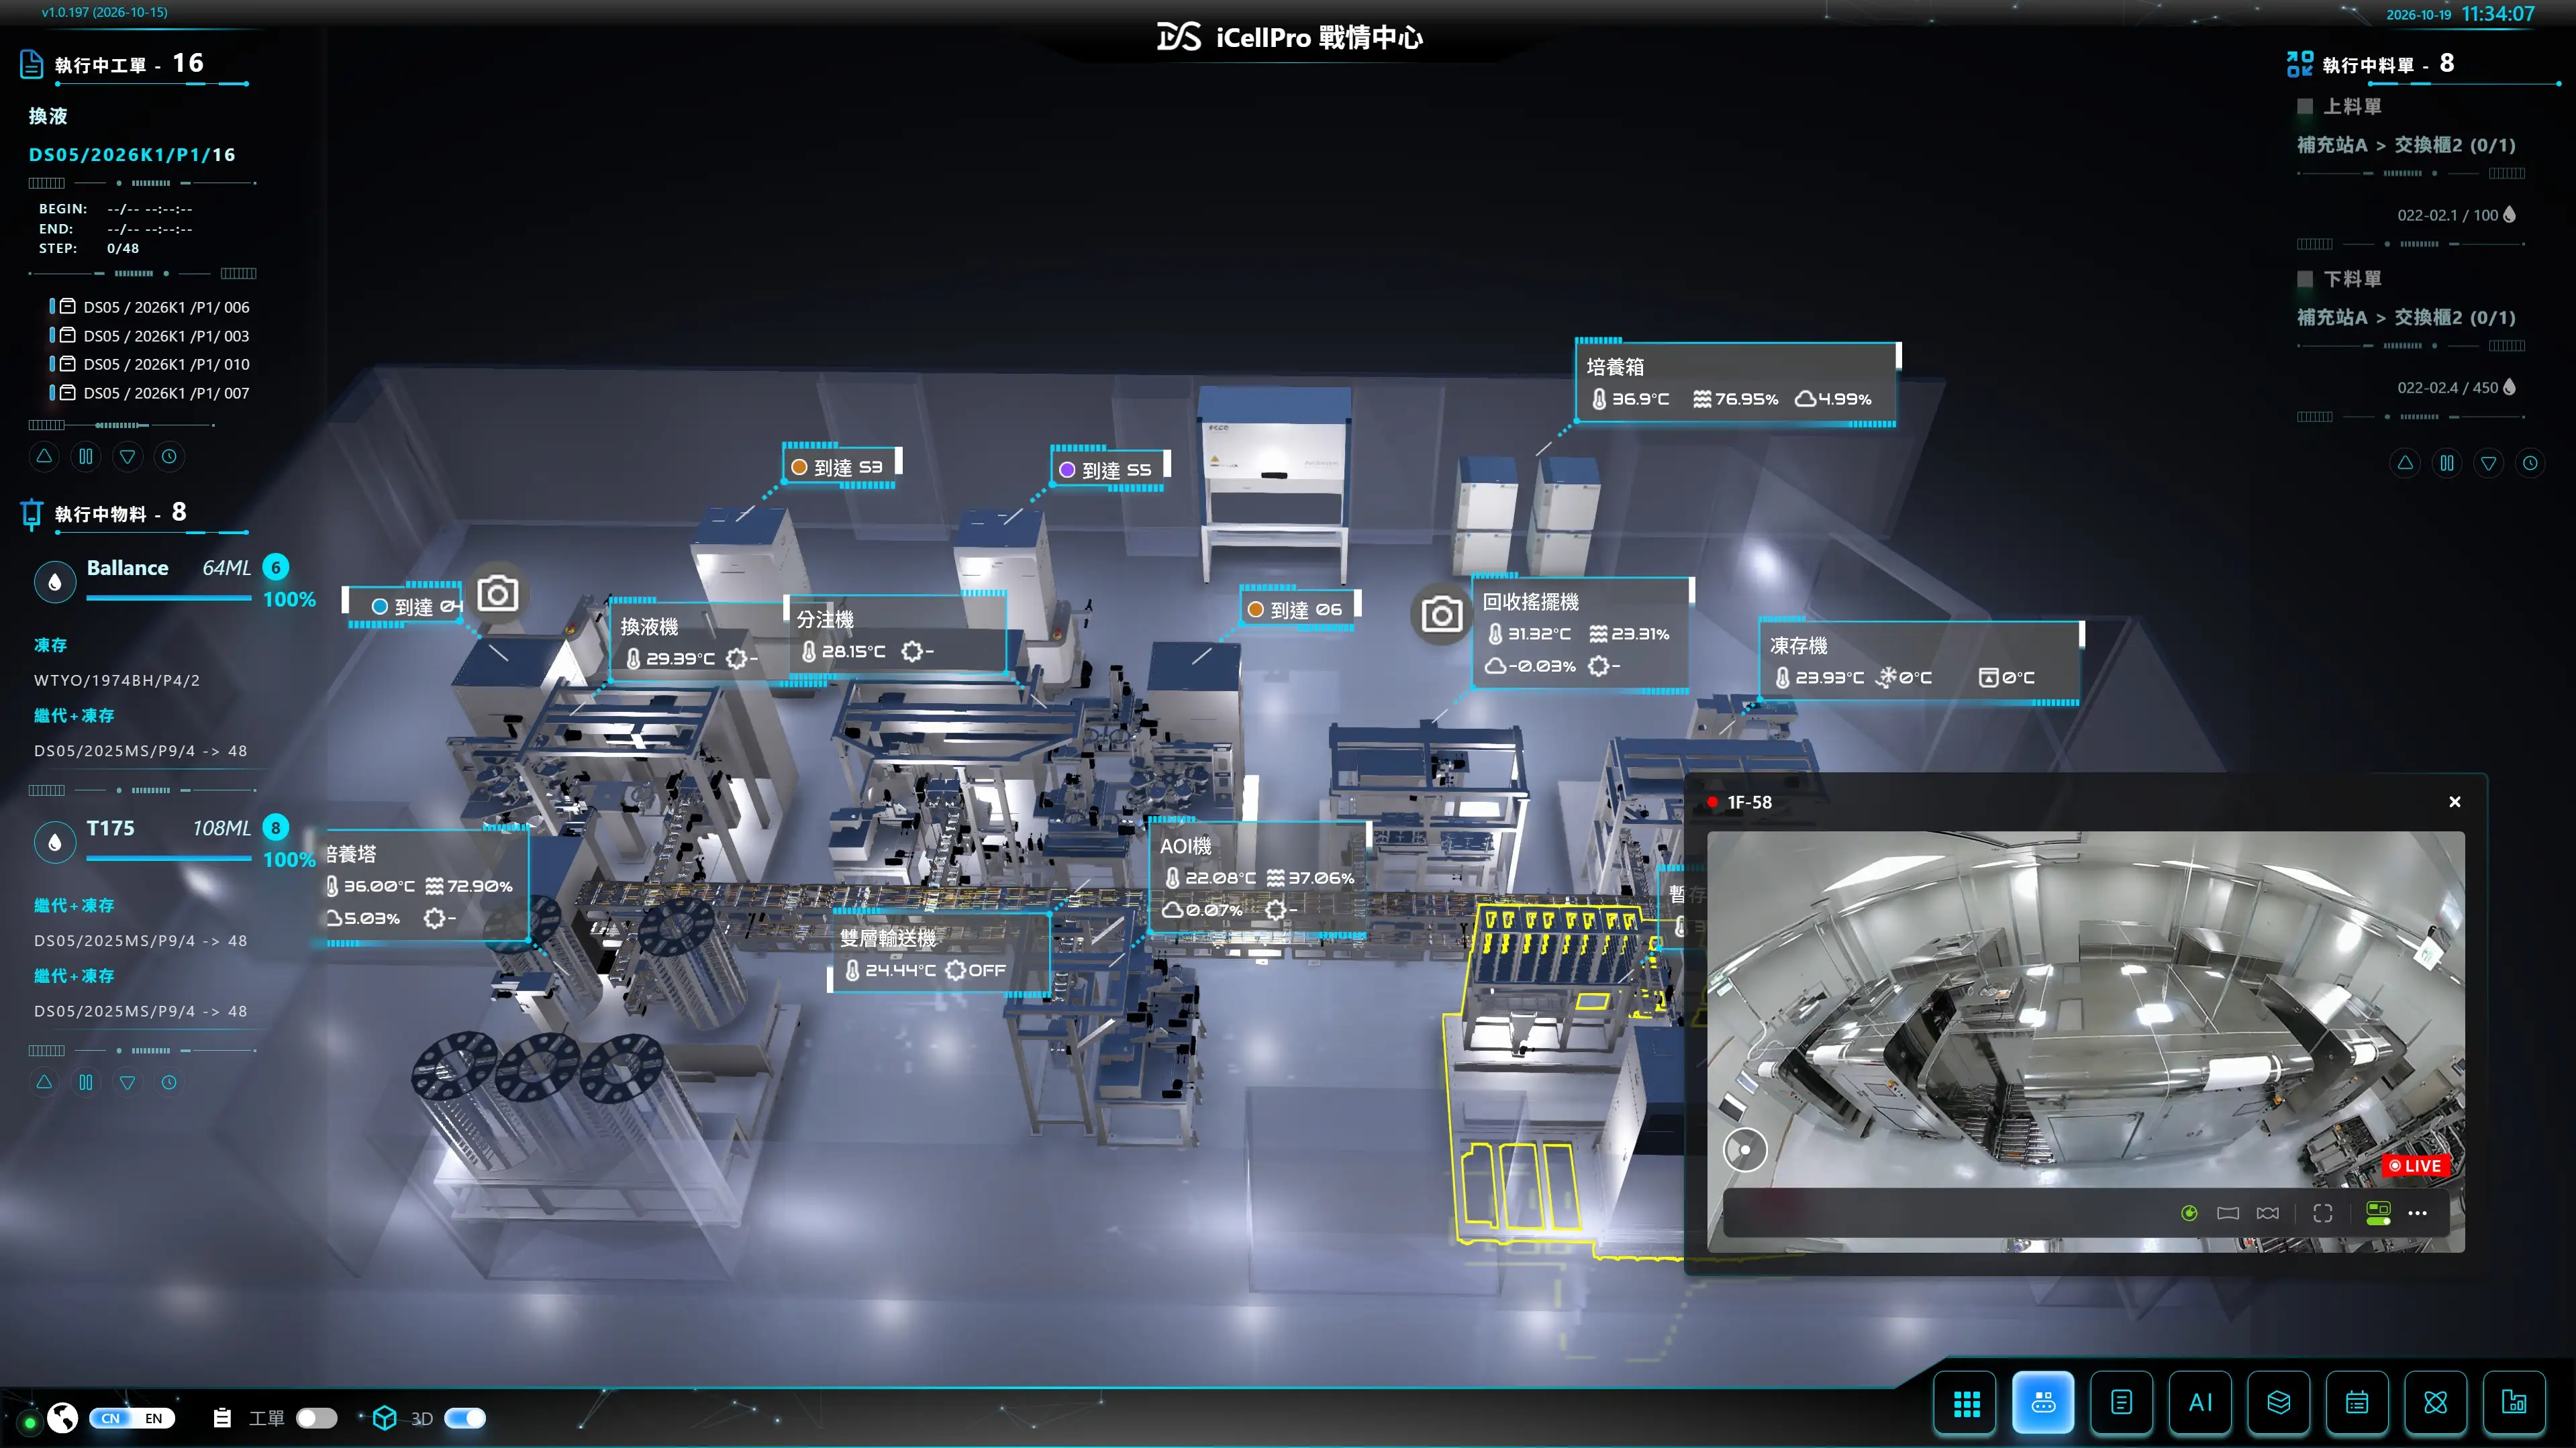Open the 凍存機 equipment info card
Screen dimensions: 2576x1448
[x=1920, y=662]
